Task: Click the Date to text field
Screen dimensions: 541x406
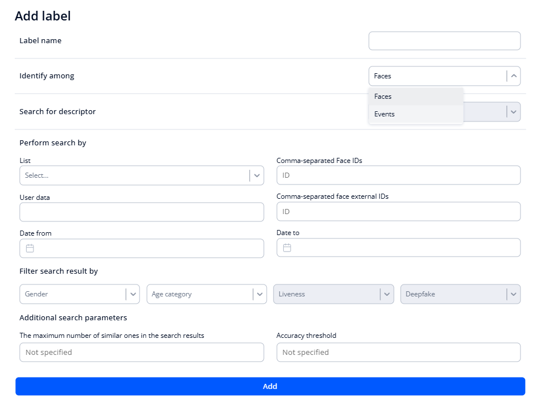Action: (397, 248)
